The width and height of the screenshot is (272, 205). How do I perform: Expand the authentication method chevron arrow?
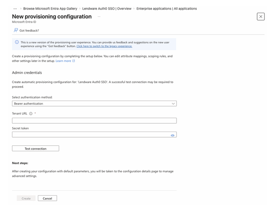pyautogui.click(x=173, y=104)
